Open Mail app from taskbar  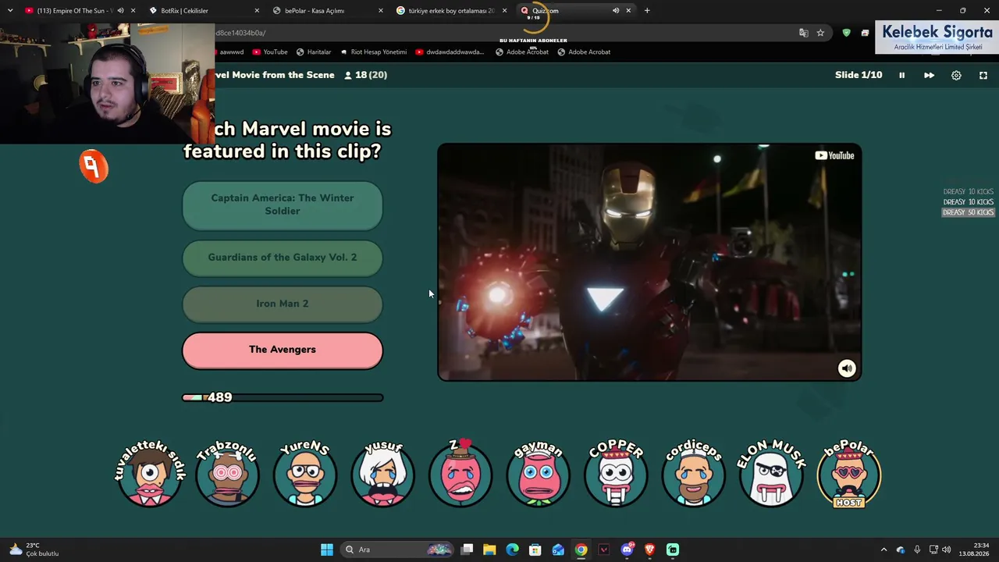[x=558, y=550]
